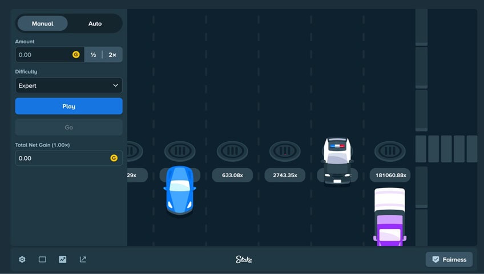Click the Fairness shield icon
The image size is (484, 274).
[x=435, y=260]
